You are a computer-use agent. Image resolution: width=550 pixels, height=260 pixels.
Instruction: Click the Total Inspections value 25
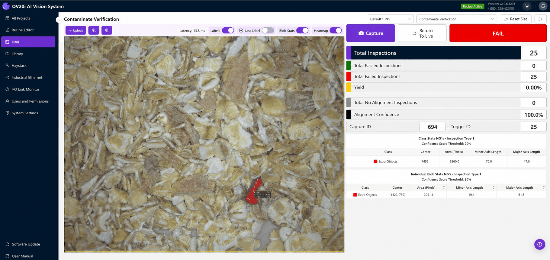pyautogui.click(x=534, y=53)
